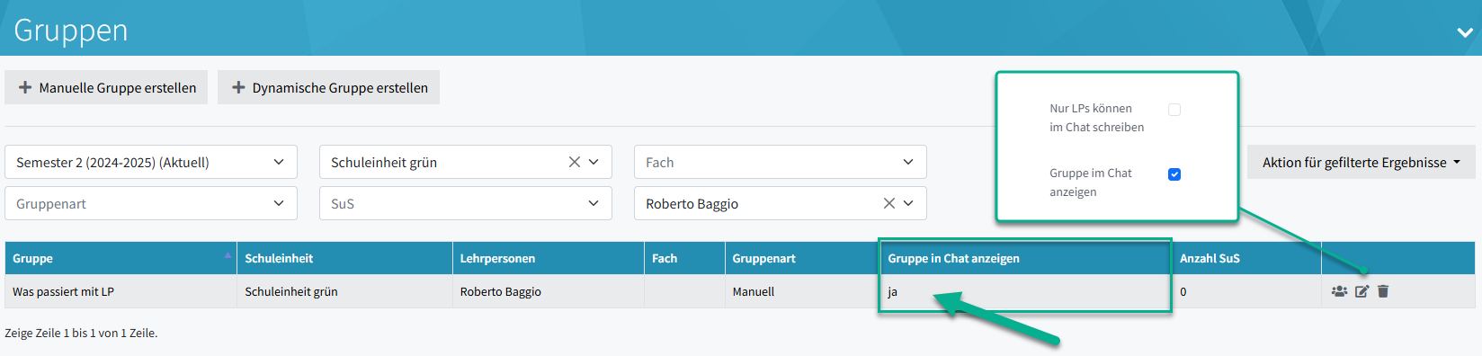This screenshot has height=356, width=1482.
Task: Edit the 'Was passiert mit LP' group
Action: click(x=1362, y=291)
